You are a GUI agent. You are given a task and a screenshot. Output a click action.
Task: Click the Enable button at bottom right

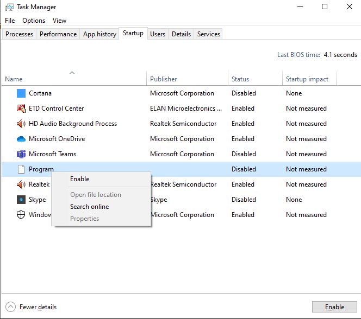click(x=334, y=307)
